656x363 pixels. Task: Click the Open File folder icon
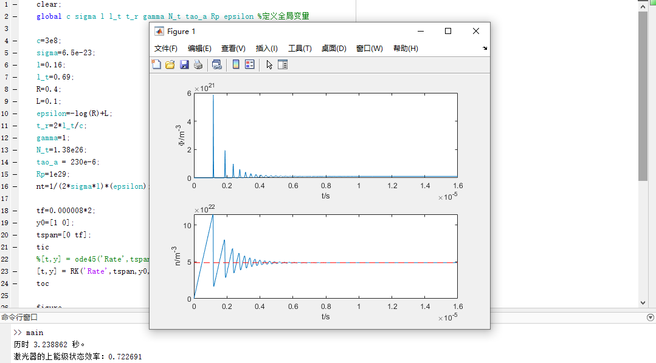170,64
